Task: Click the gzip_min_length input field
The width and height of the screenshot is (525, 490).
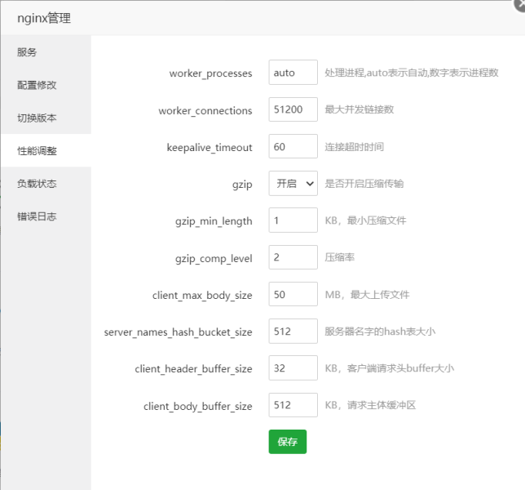Action: click(293, 220)
